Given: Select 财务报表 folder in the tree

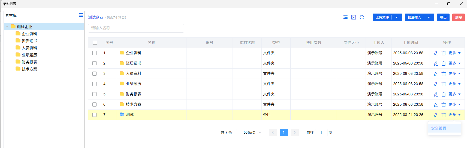Looking at the screenshot, I should click(29, 62).
